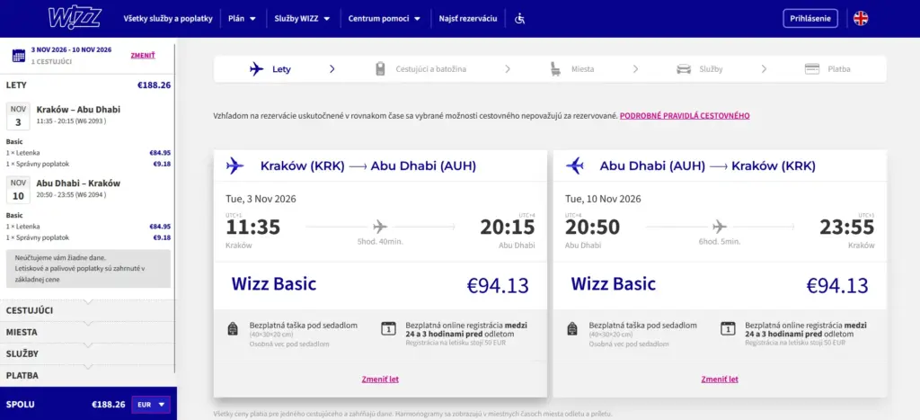The image size is (920, 420).
Task: Click return plane icon beside Abu Dhabi (AUH)
Action: 574,165
